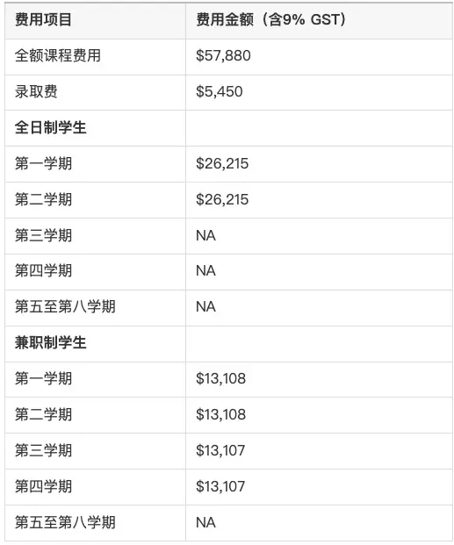Select the 全额课程费用 row label
Viewport: 454px width, 545px height.
[x=58, y=55]
